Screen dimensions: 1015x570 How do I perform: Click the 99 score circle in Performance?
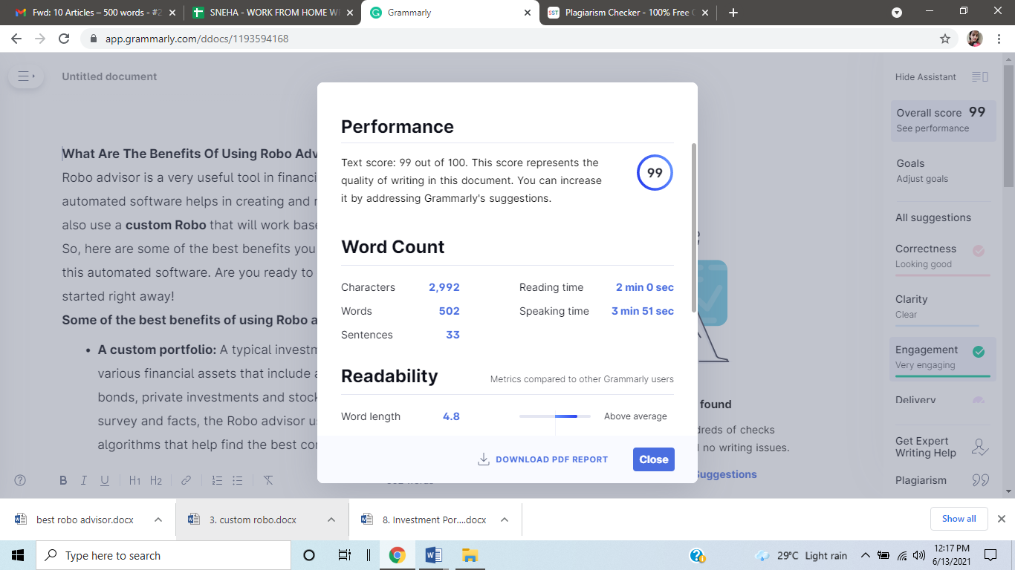655,173
